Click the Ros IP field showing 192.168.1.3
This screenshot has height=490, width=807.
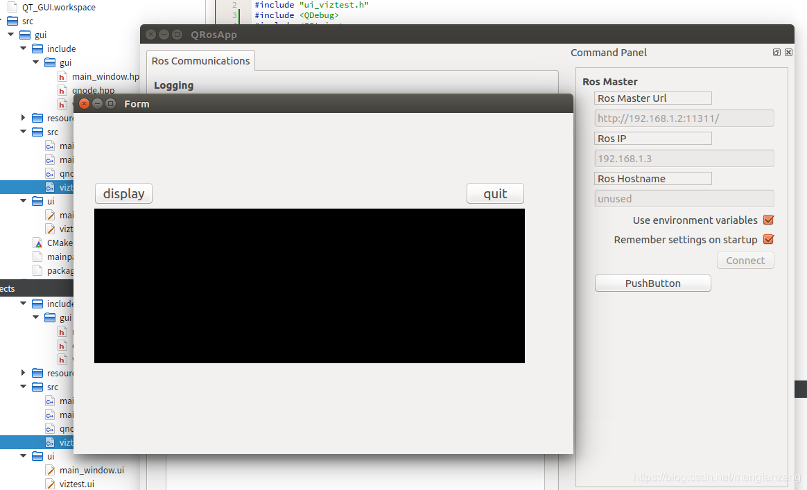pos(684,159)
